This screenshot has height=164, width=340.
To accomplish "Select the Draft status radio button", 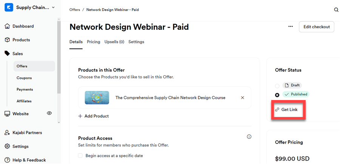I will [x=277, y=86].
